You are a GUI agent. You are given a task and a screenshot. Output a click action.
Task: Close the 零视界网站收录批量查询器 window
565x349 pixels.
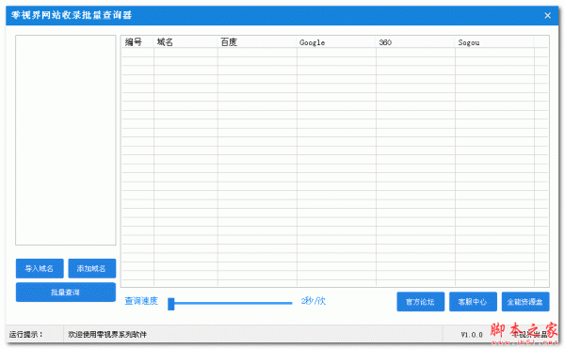tap(547, 15)
